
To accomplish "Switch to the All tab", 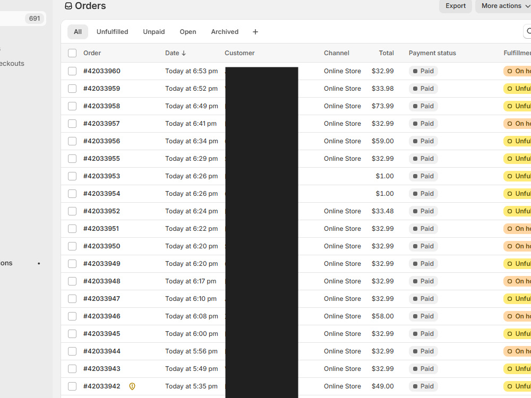I will [78, 32].
